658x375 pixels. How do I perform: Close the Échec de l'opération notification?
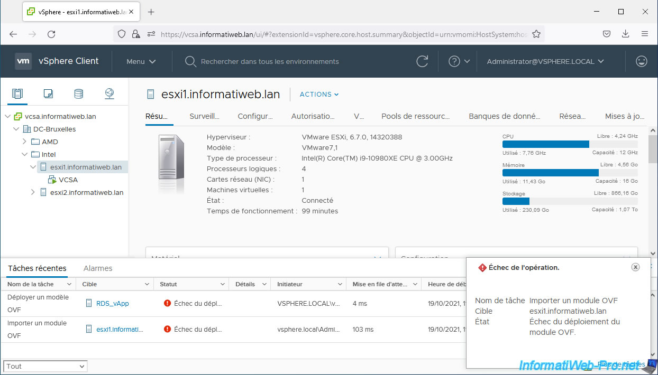[636, 267]
